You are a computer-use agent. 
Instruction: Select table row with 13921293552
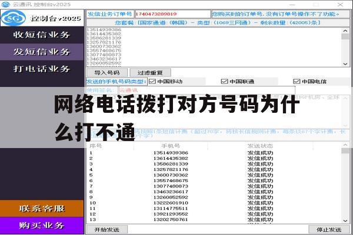click(214, 214)
